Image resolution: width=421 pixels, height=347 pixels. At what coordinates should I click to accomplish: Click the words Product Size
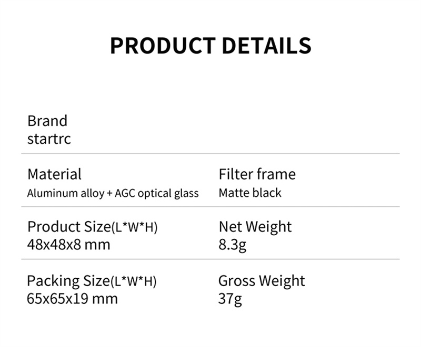pyautogui.click(x=68, y=227)
